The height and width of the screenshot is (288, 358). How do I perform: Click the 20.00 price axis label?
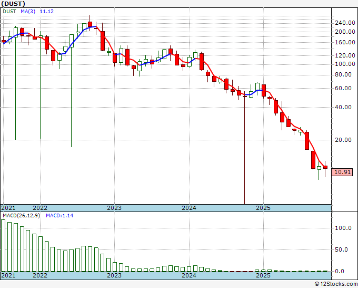pyautogui.click(x=343, y=140)
